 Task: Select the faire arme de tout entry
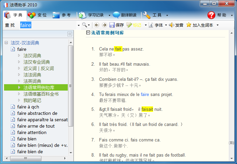pyautogui.click(x=36, y=126)
